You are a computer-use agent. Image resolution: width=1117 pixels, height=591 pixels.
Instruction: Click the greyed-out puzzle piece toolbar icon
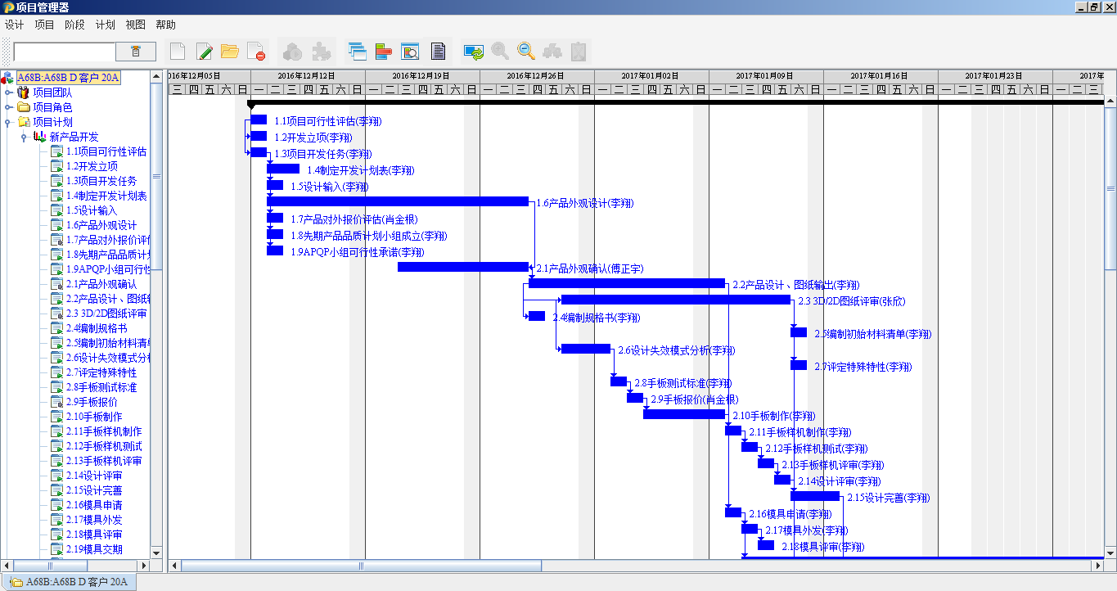tap(322, 52)
